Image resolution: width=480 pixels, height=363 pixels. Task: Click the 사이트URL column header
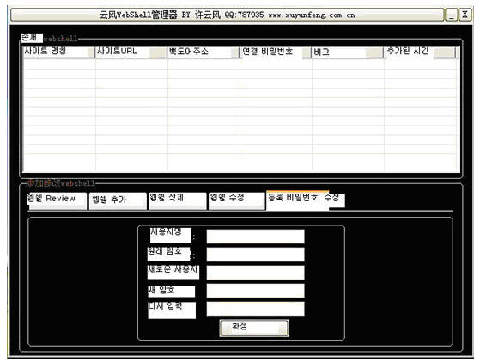point(131,52)
